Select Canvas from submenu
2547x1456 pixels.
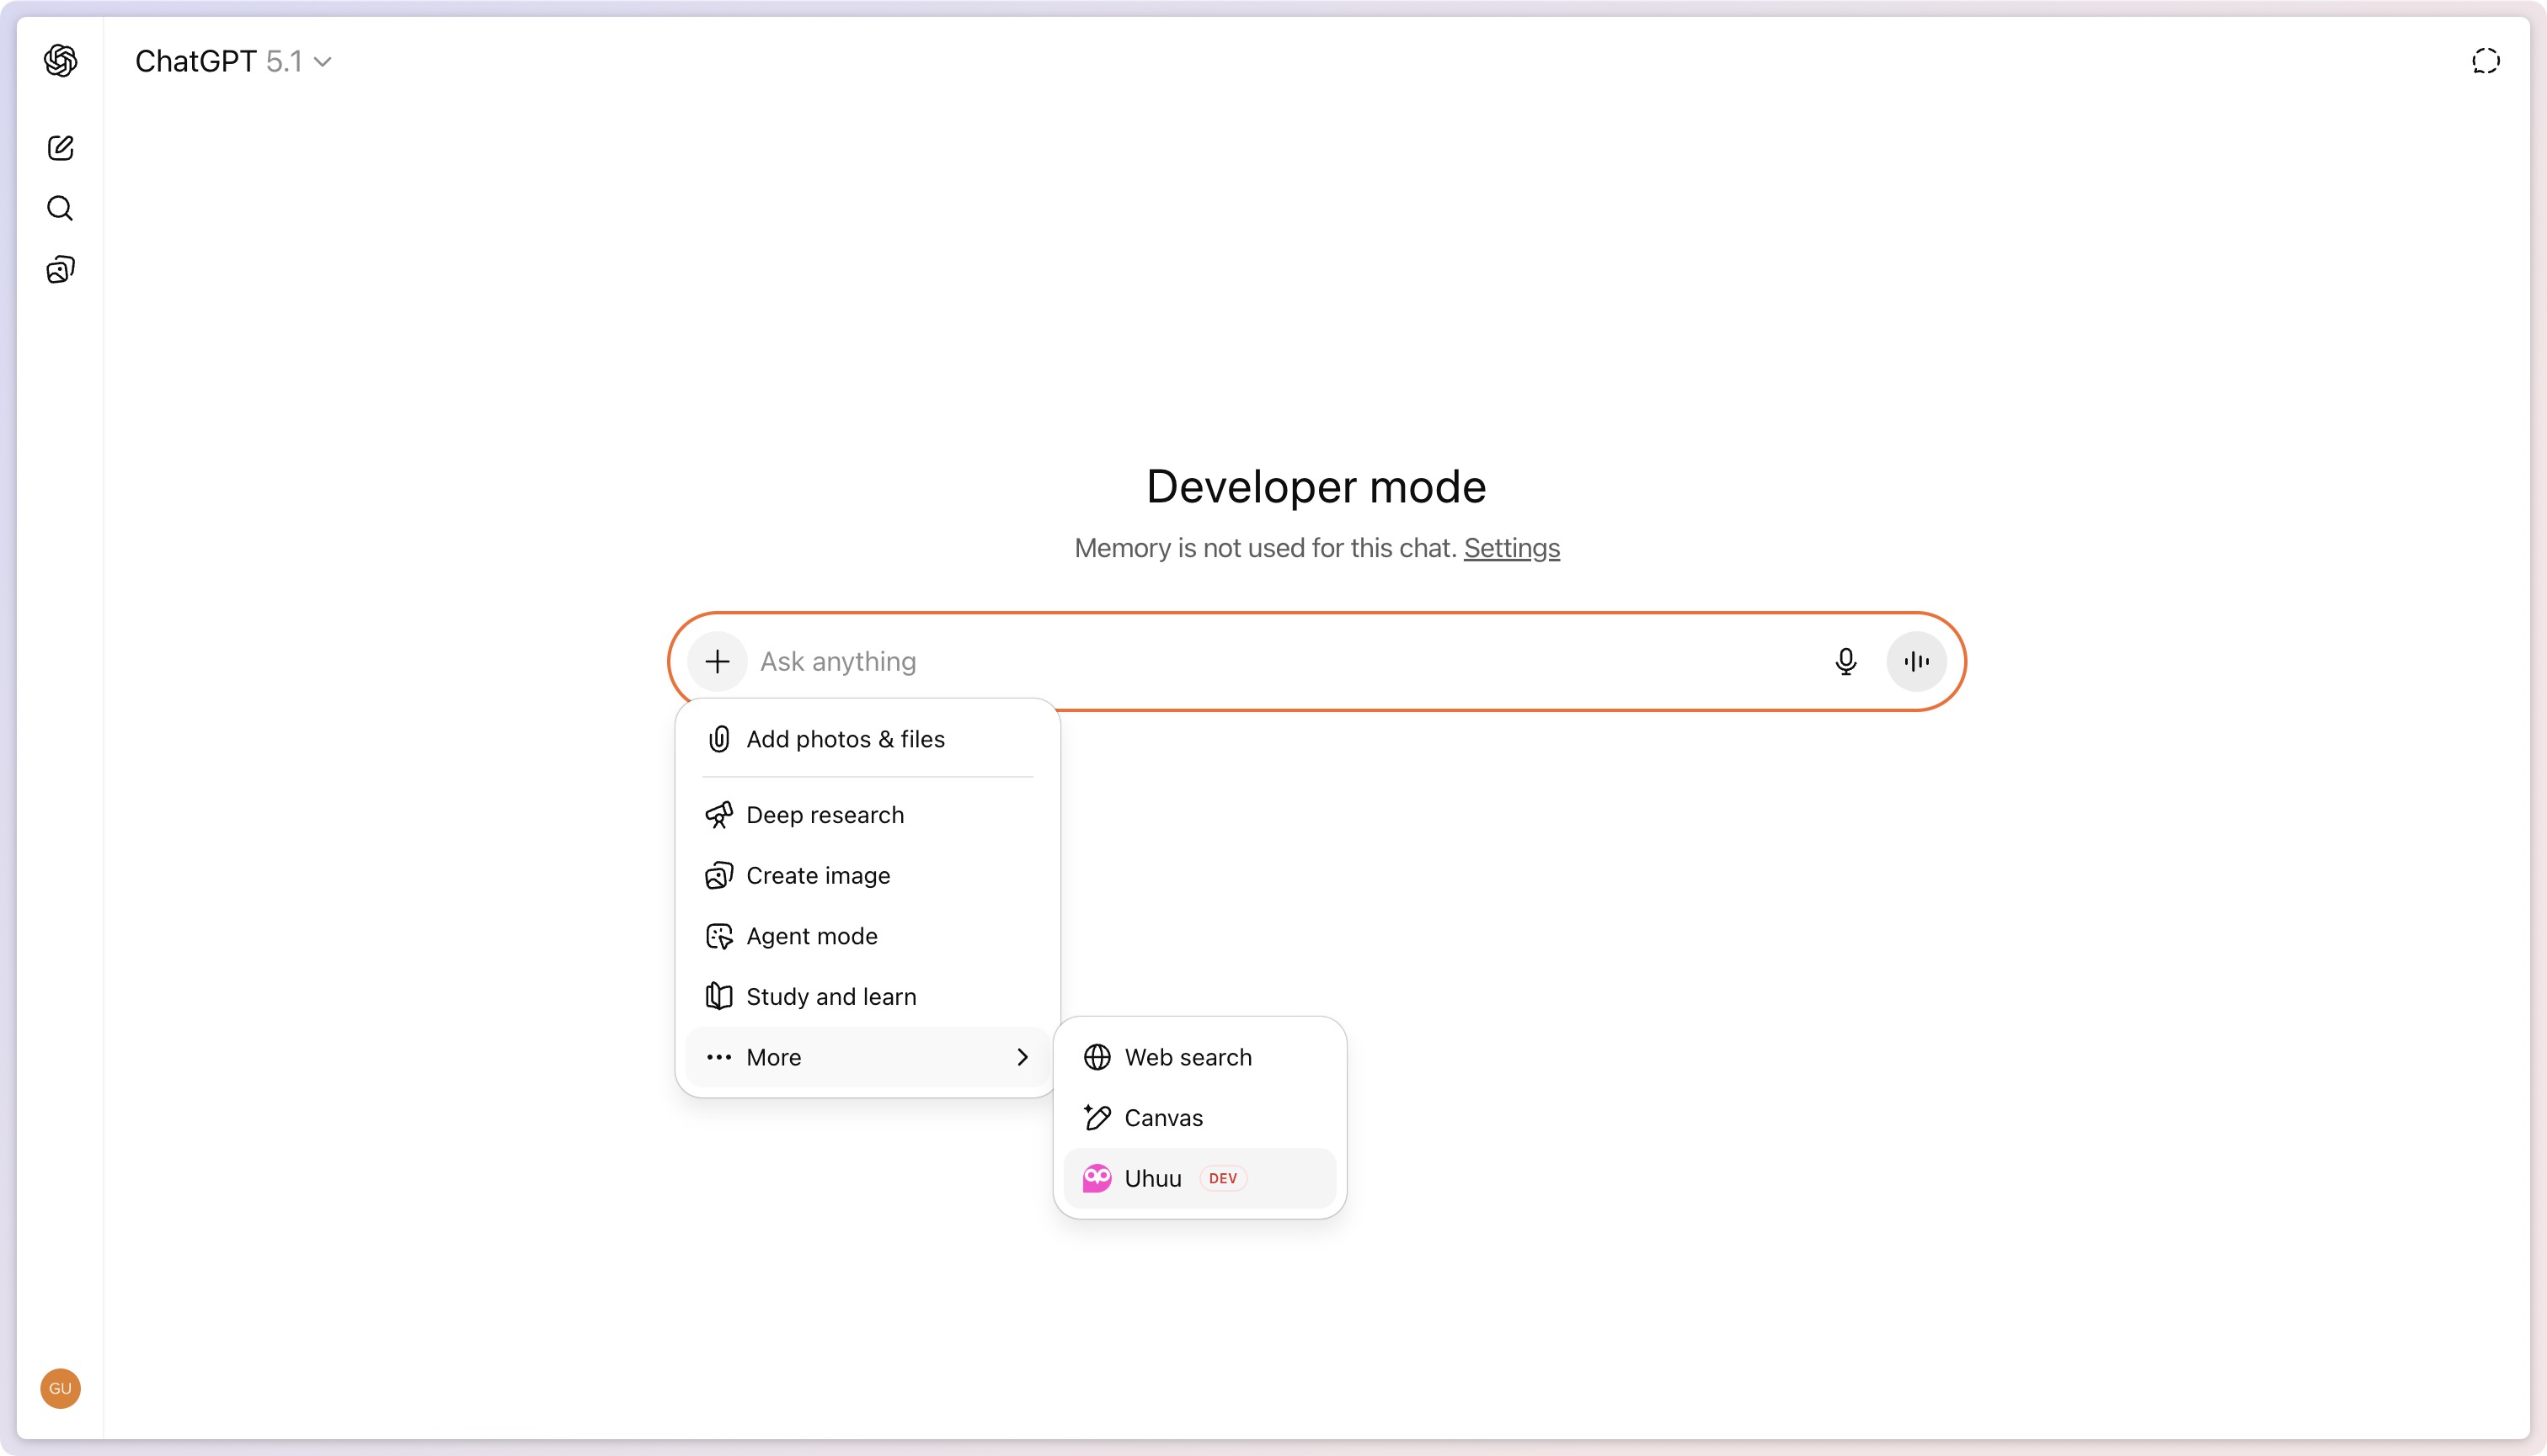1163,1118
